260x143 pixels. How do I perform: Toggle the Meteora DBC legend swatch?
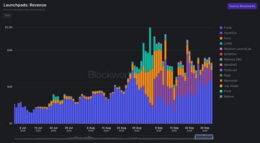[x=221, y=59]
